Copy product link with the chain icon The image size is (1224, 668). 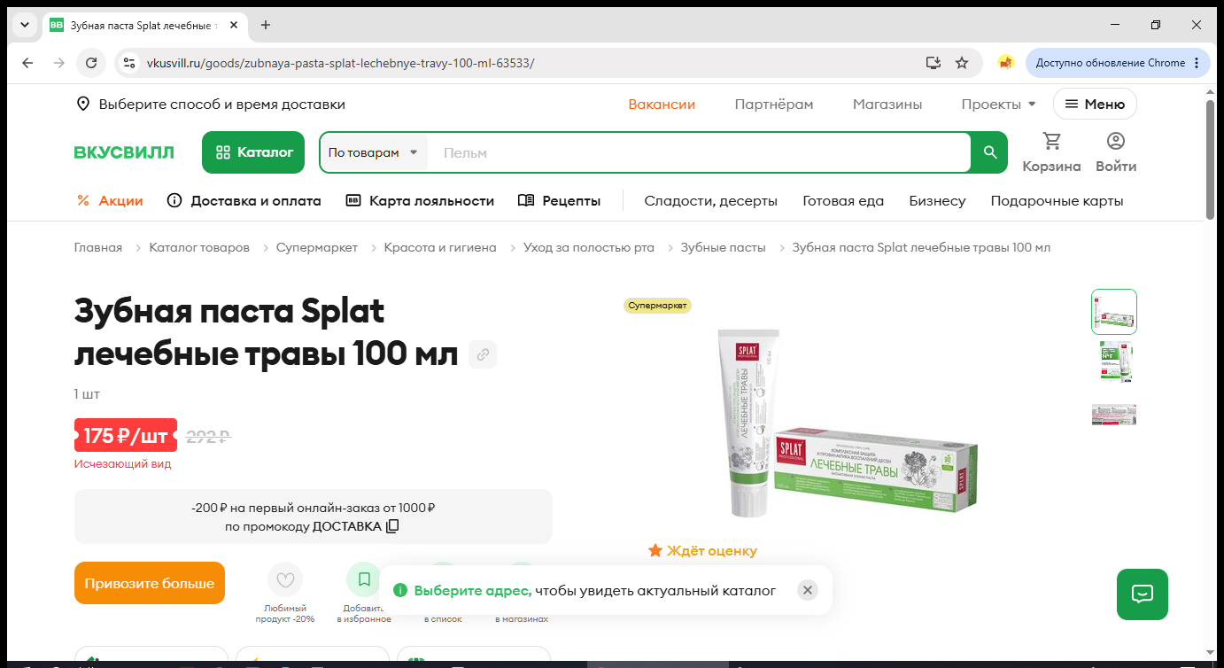click(483, 354)
